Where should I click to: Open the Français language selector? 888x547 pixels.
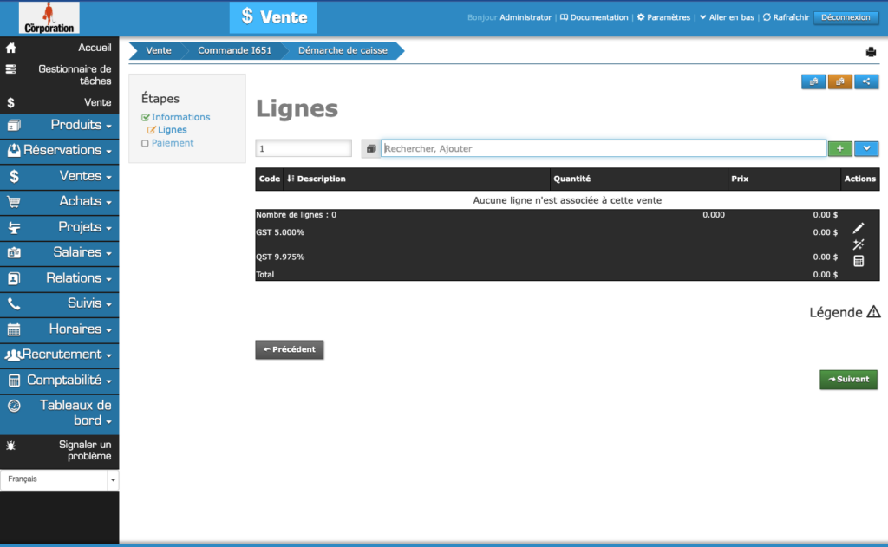pyautogui.click(x=60, y=479)
